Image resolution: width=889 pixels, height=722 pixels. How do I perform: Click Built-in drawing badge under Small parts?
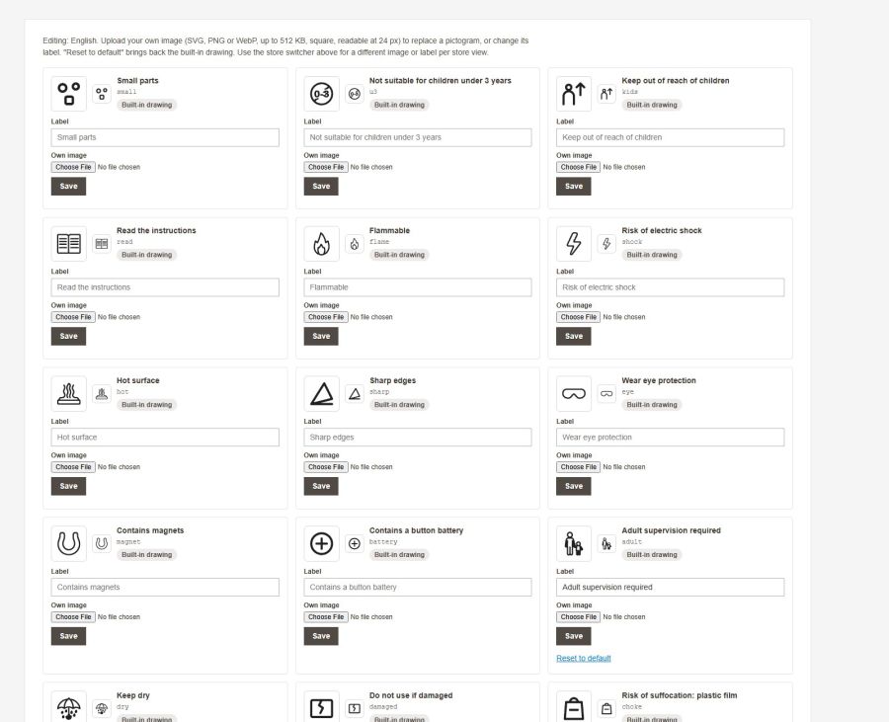147,105
